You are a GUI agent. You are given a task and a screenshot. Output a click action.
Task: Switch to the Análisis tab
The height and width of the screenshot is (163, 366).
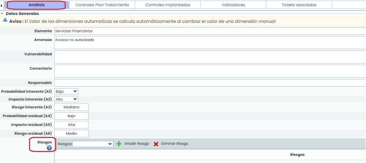pos(37,5)
